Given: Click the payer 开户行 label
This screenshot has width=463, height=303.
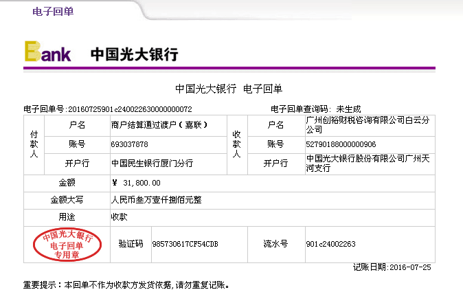Looking at the screenshot, I should click(x=77, y=163).
